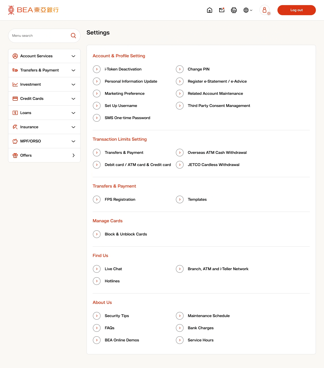Open the globe language dropdown
324x368 pixels.
click(248, 10)
